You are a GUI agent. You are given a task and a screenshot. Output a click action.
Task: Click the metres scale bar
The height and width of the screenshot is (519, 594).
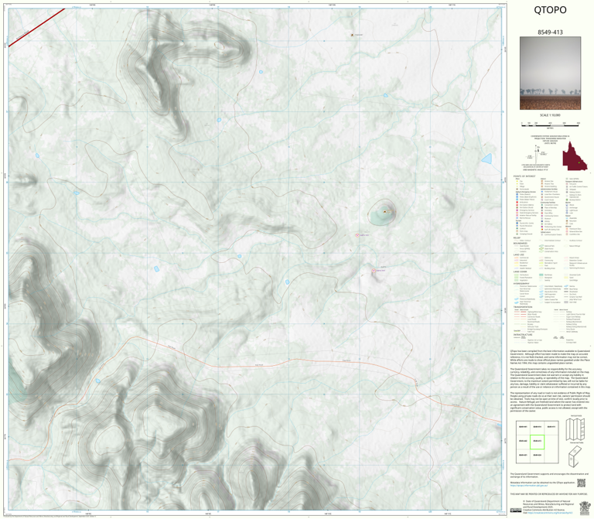tap(551, 124)
